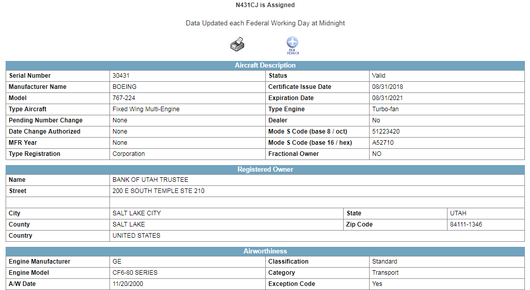This screenshot has height=290, width=530.
Task: Select zip code 84111-1346
Action: 466,224
